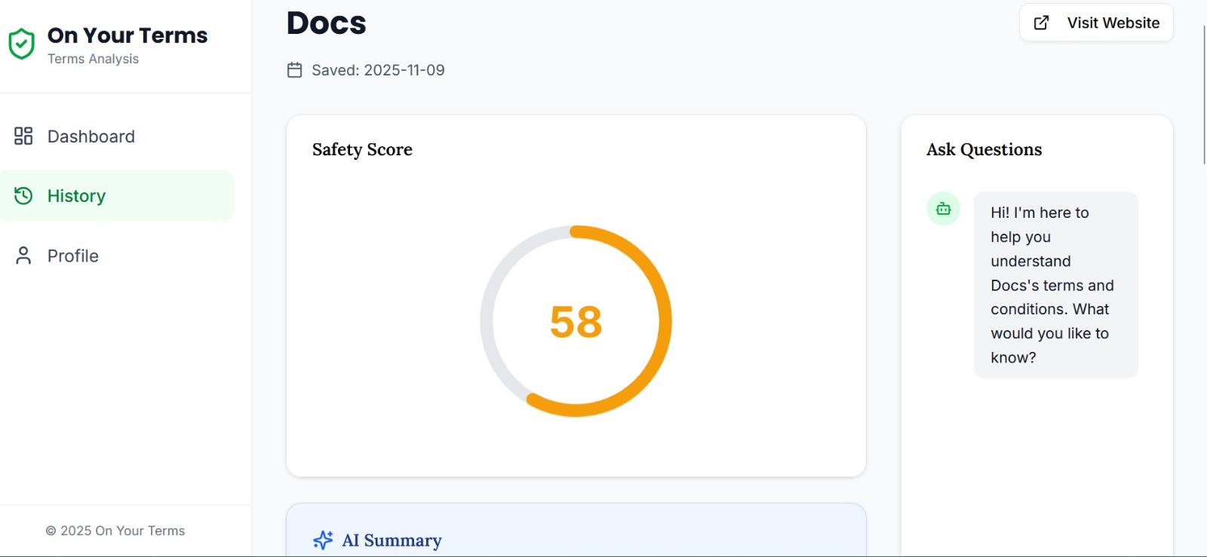
Task: Switch to the Profile section
Action: [x=72, y=256]
